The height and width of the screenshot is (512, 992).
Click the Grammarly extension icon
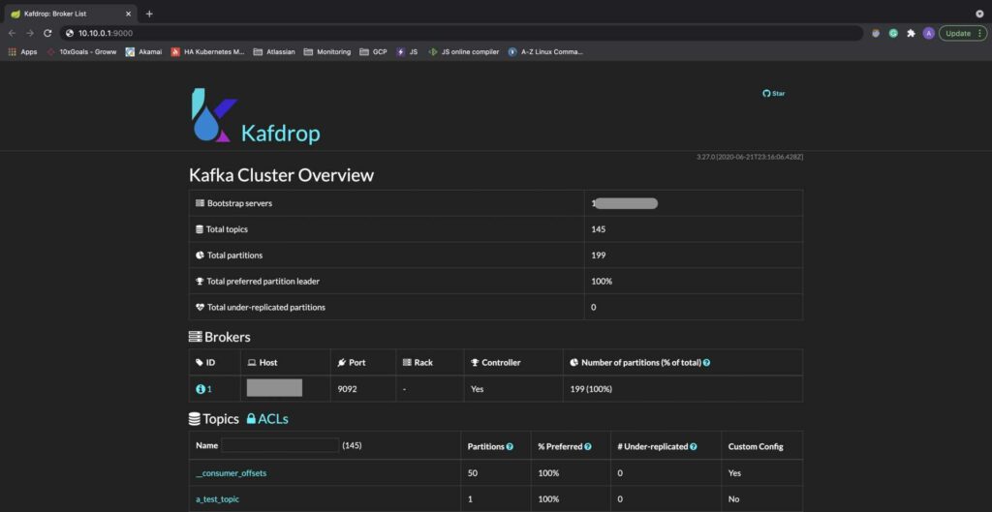pos(893,33)
